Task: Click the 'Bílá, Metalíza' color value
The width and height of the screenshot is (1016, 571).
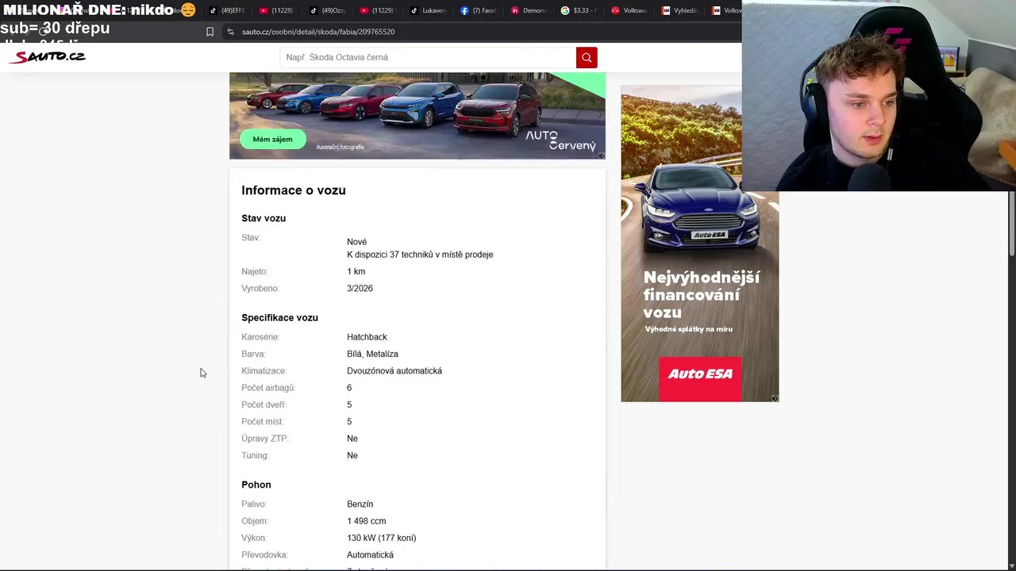Action: (x=372, y=354)
